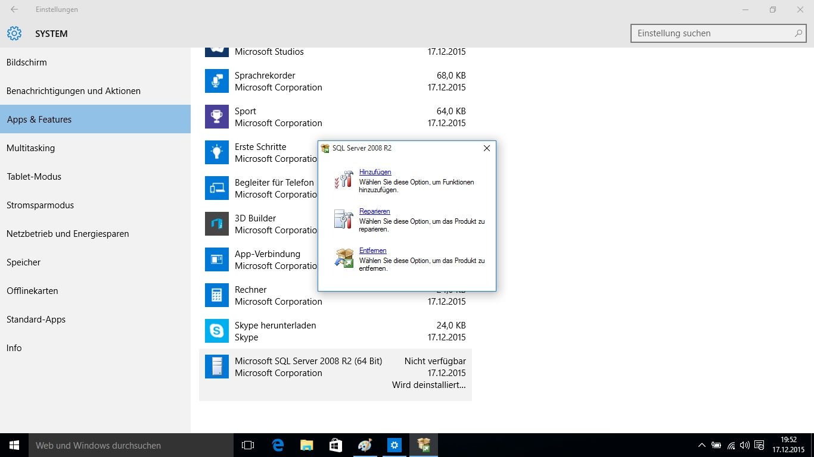Click the Rechner calculator icon

point(217,295)
